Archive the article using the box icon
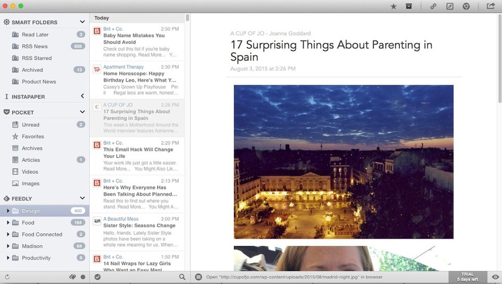 (409, 6)
